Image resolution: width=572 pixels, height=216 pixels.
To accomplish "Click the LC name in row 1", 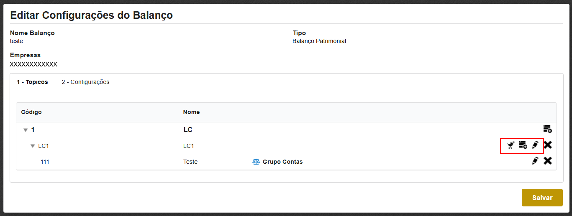I will point(188,130).
